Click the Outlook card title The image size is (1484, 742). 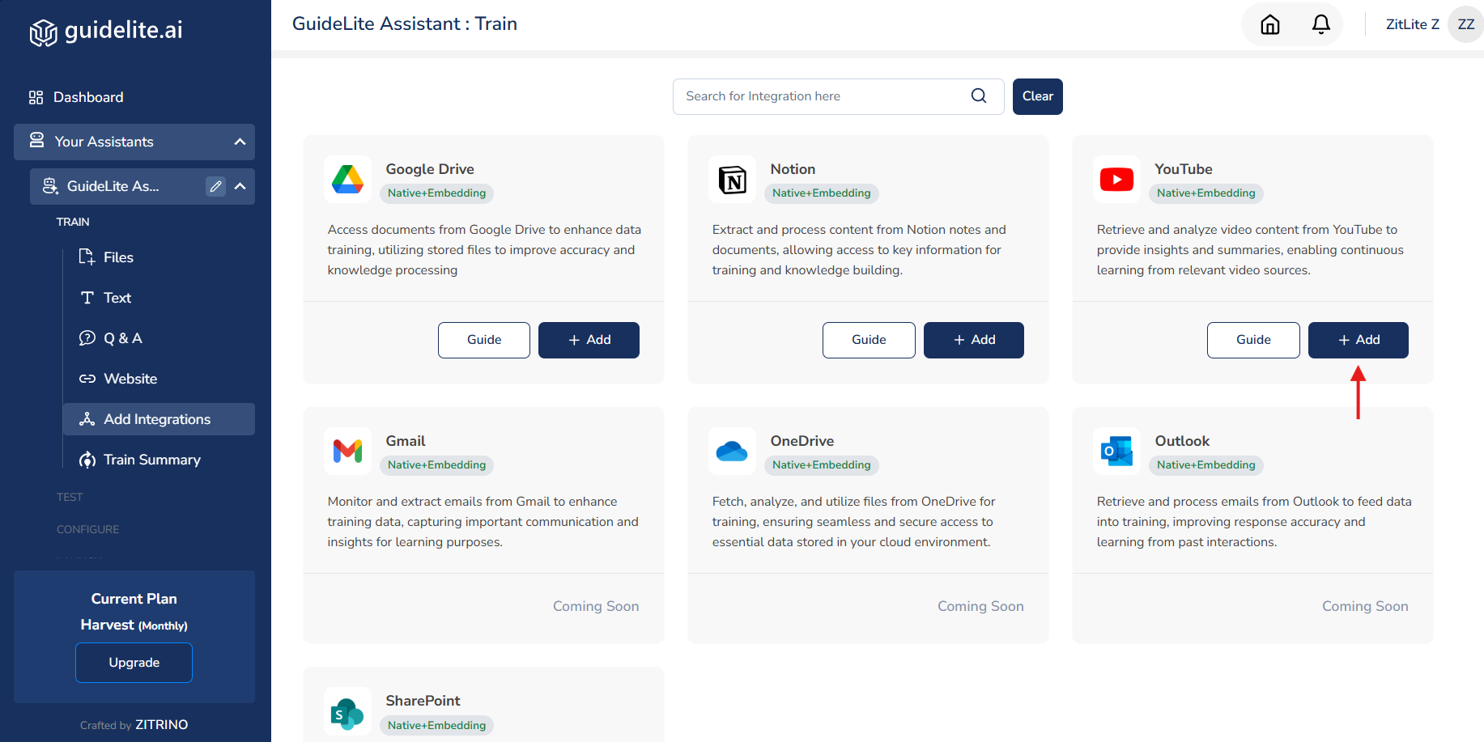click(1182, 441)
